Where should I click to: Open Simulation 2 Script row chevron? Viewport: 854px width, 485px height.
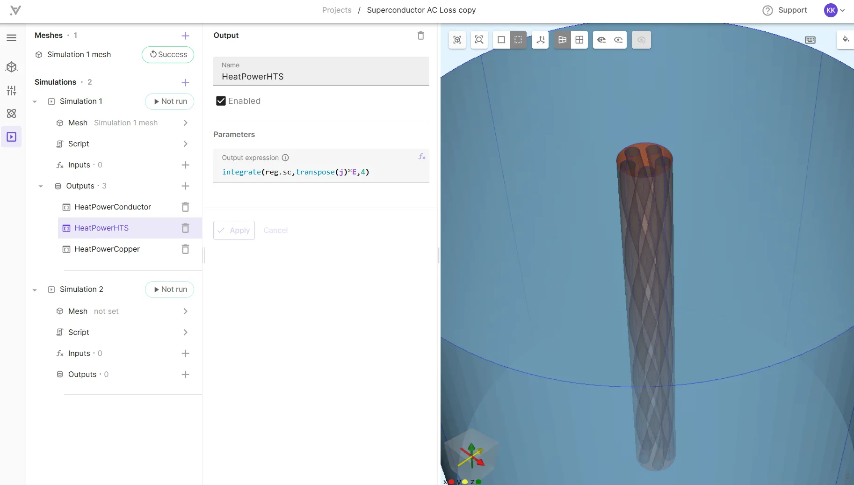(186, 332)
